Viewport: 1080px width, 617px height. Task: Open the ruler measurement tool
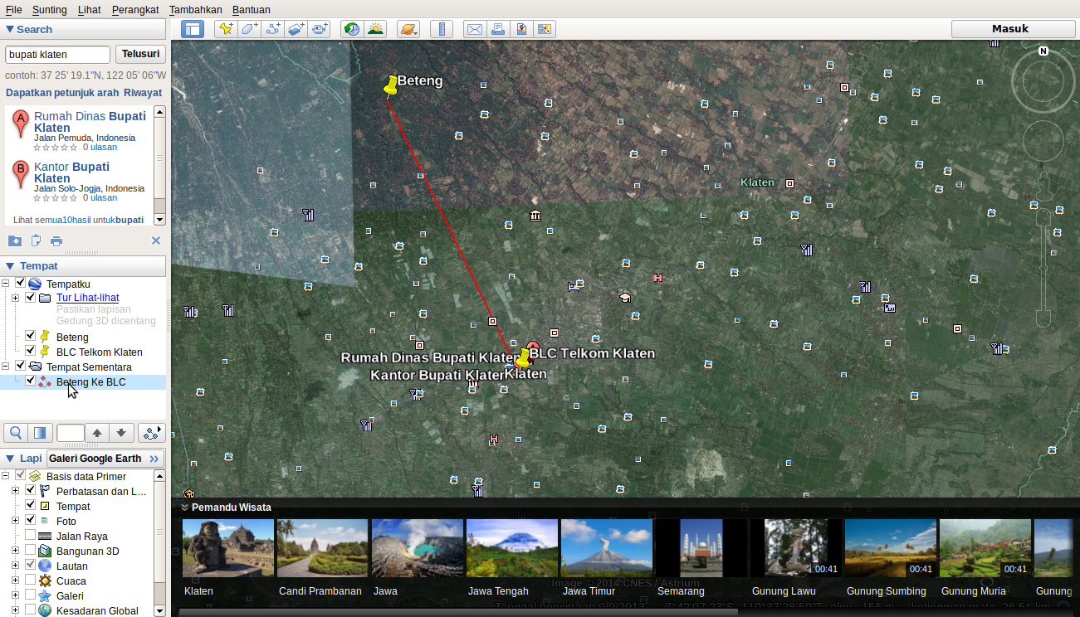pyautogui.click(x=442, y=29)
